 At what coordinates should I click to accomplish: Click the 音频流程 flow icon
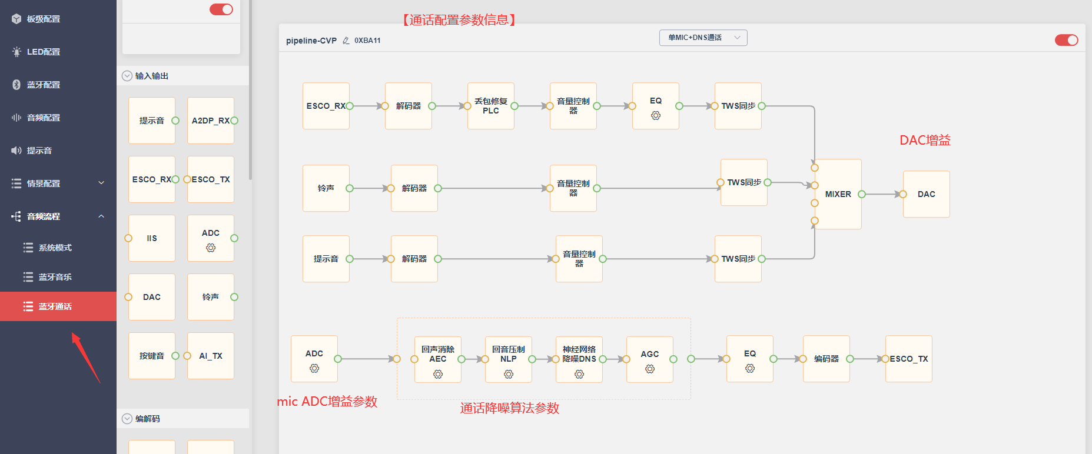tap(16, 216)
